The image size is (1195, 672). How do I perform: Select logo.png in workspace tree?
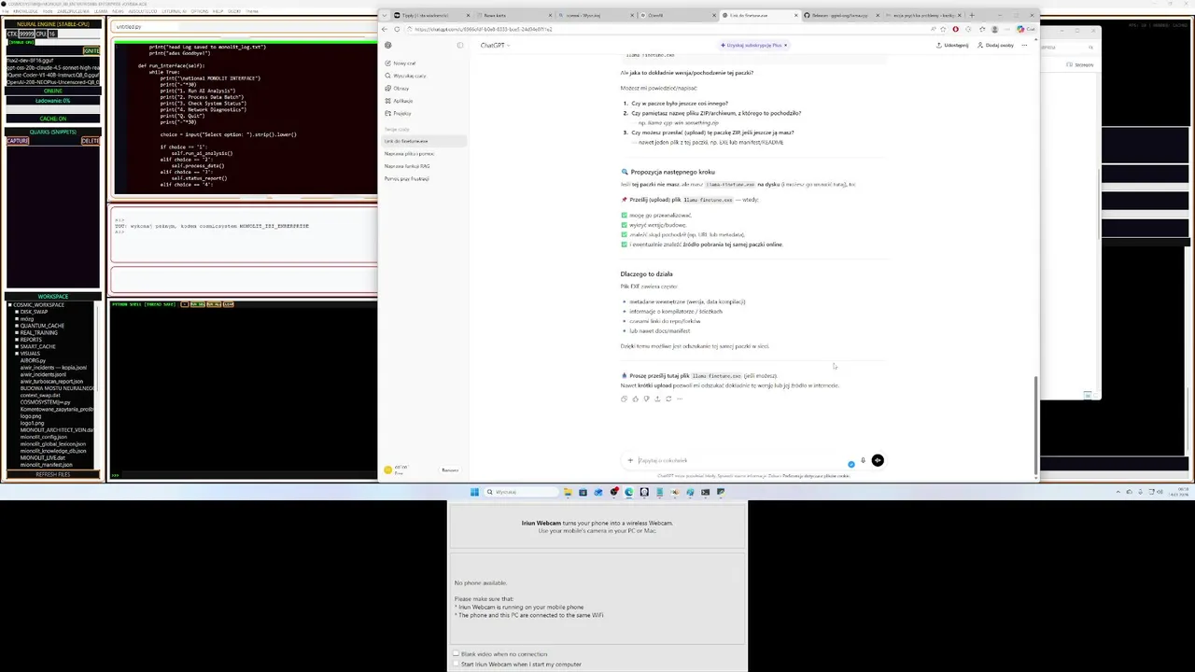[x=31, y=416]
